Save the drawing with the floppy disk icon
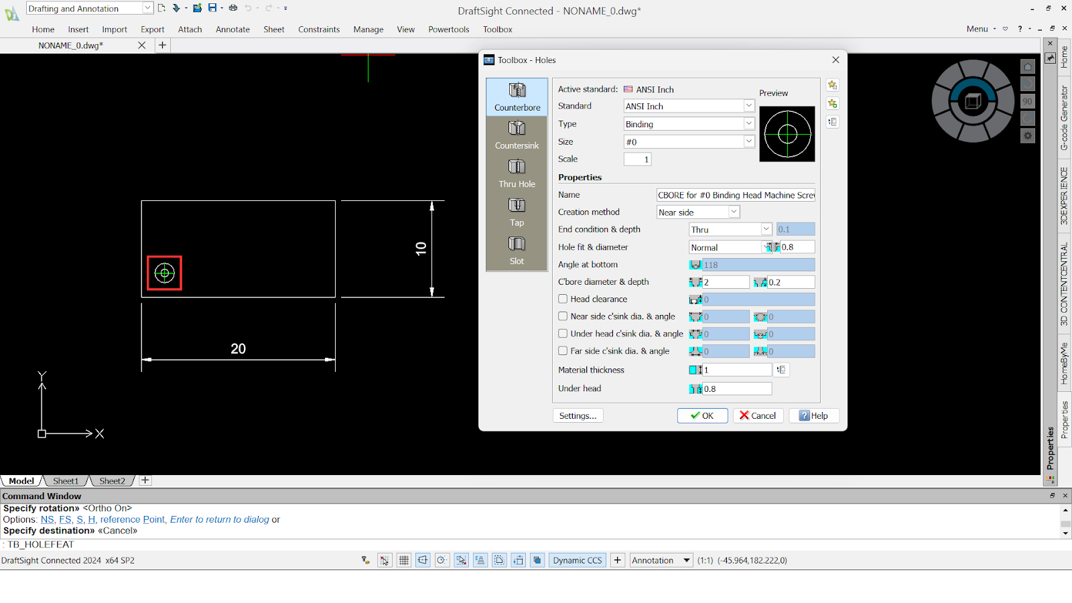The width and height of the screenshot is (1072, 603). click(x=212, y=8)
